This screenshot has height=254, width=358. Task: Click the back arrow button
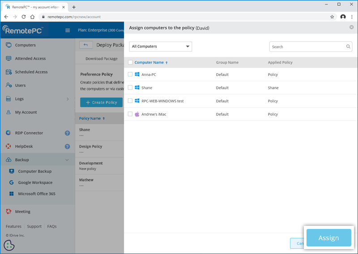click(86, 45)
